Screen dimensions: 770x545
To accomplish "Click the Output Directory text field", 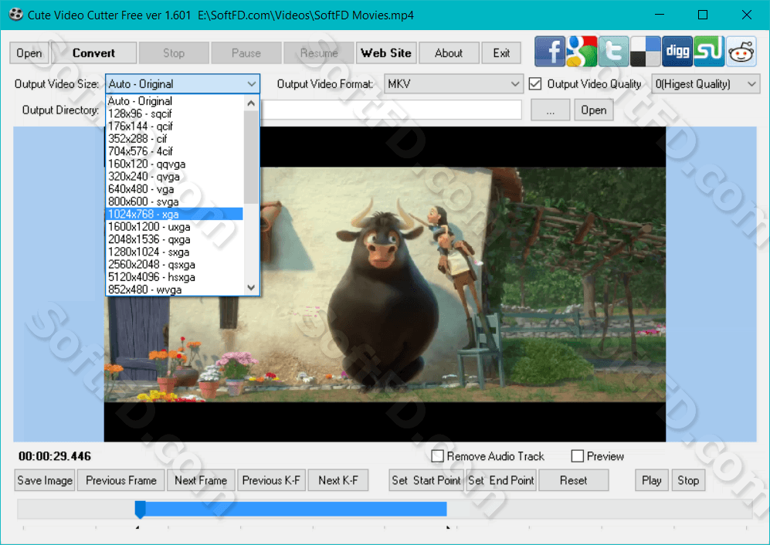I will pos(391,110).
